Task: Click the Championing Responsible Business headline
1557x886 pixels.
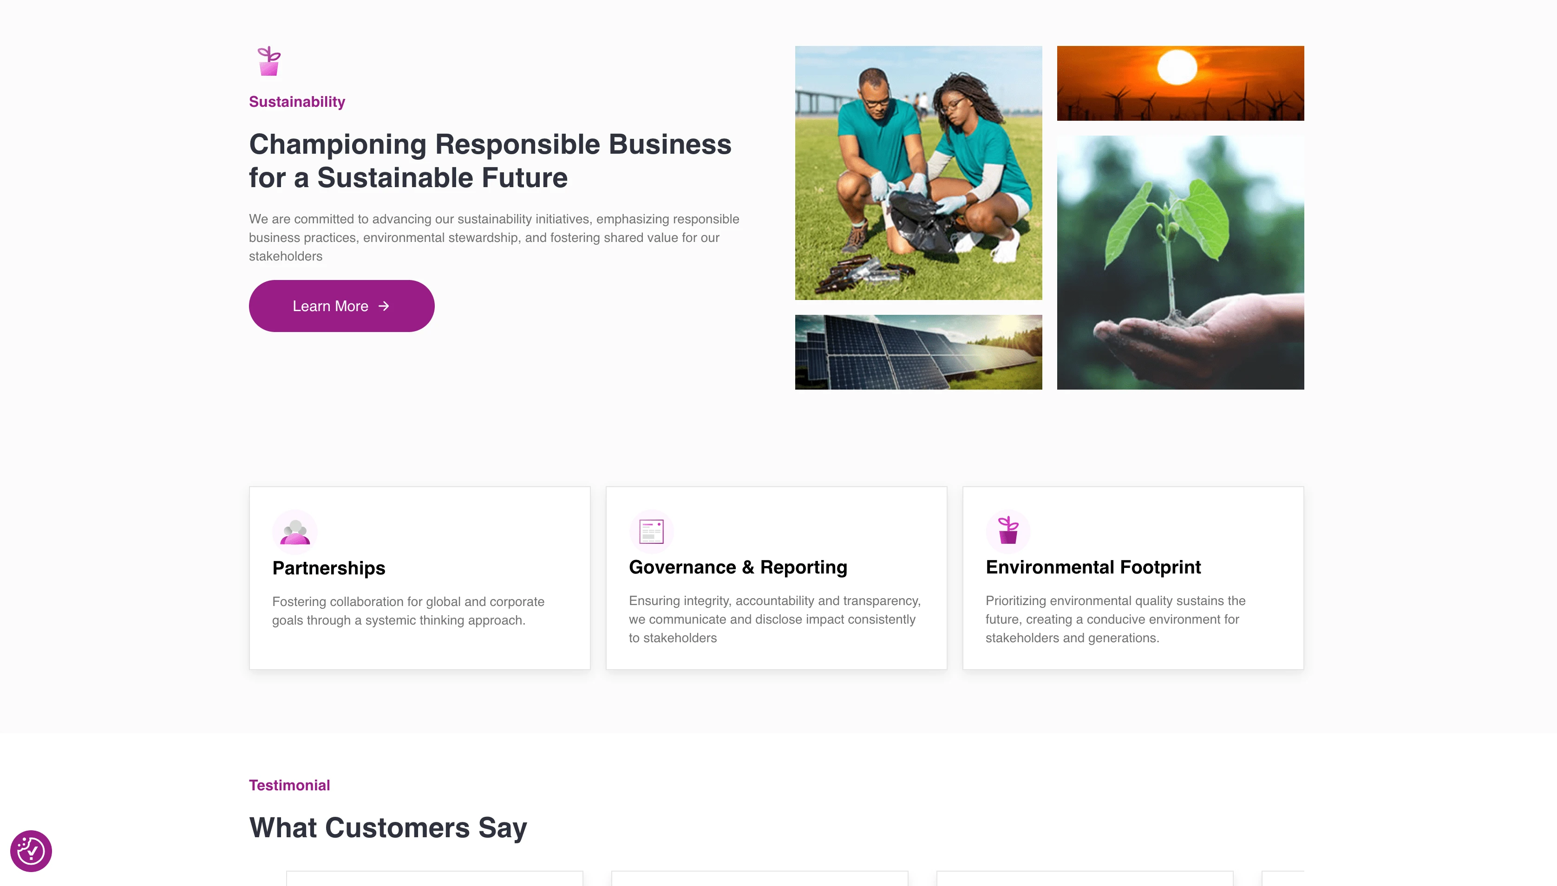Action: [x=490, y=161]
